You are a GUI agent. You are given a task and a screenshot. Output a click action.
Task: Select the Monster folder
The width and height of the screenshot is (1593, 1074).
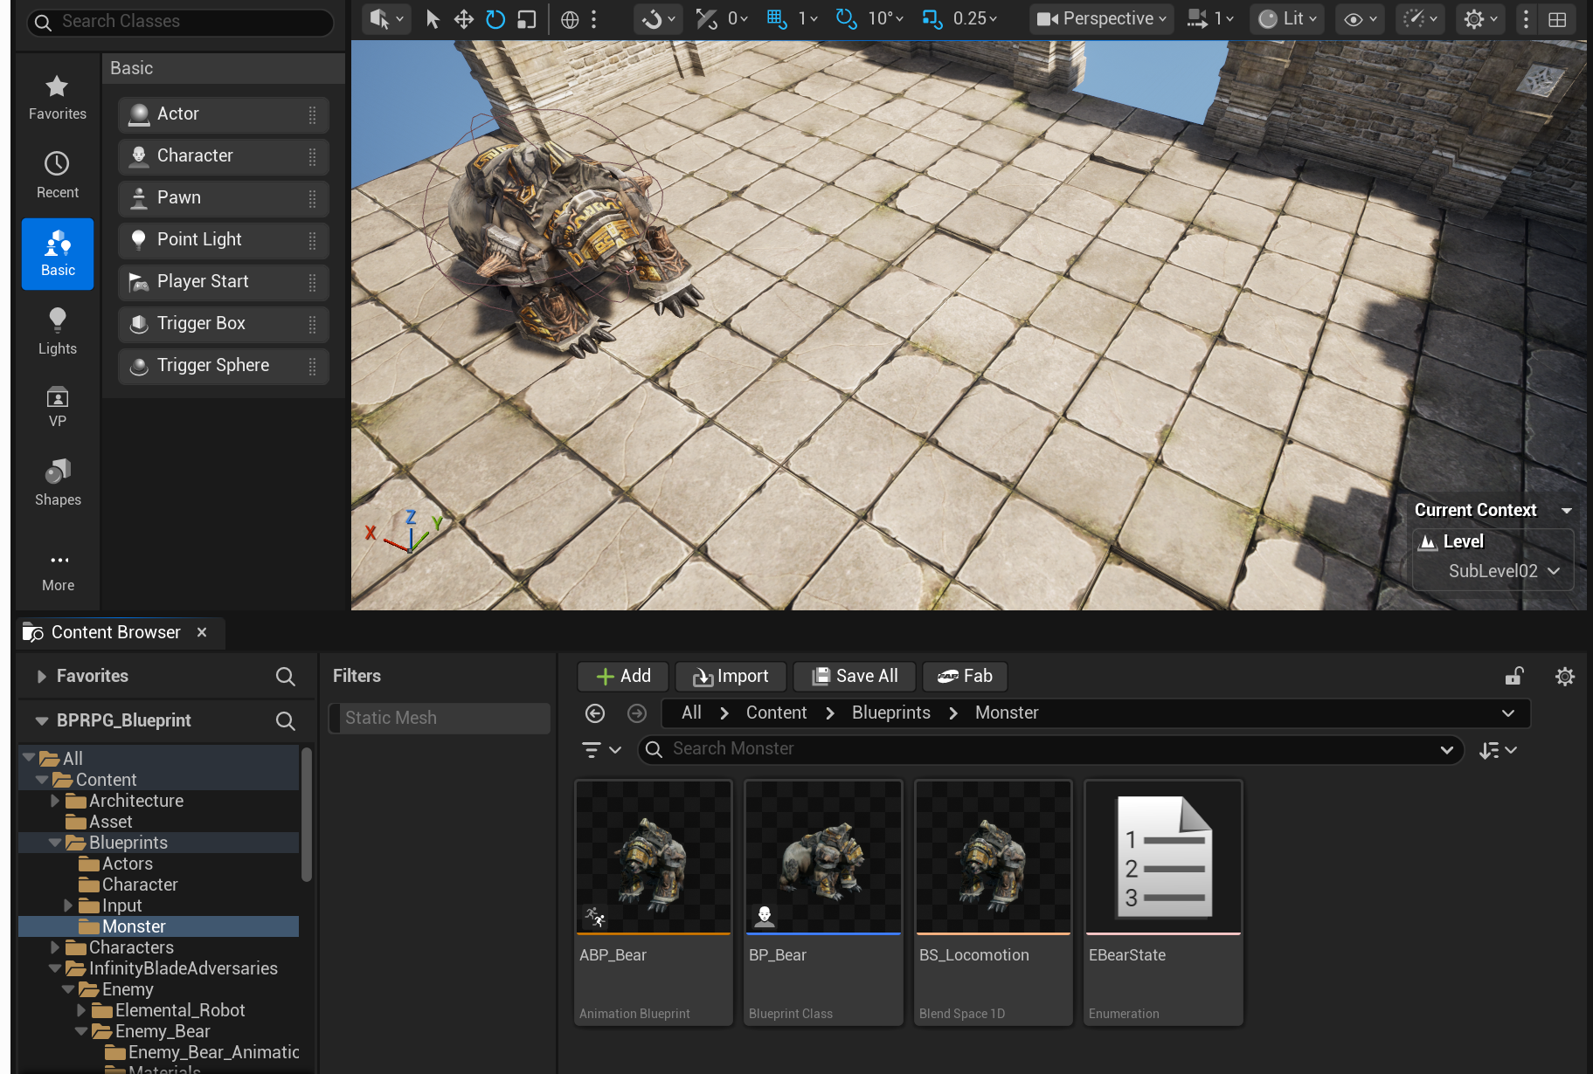pyautogui.click(x=158, y=926)
